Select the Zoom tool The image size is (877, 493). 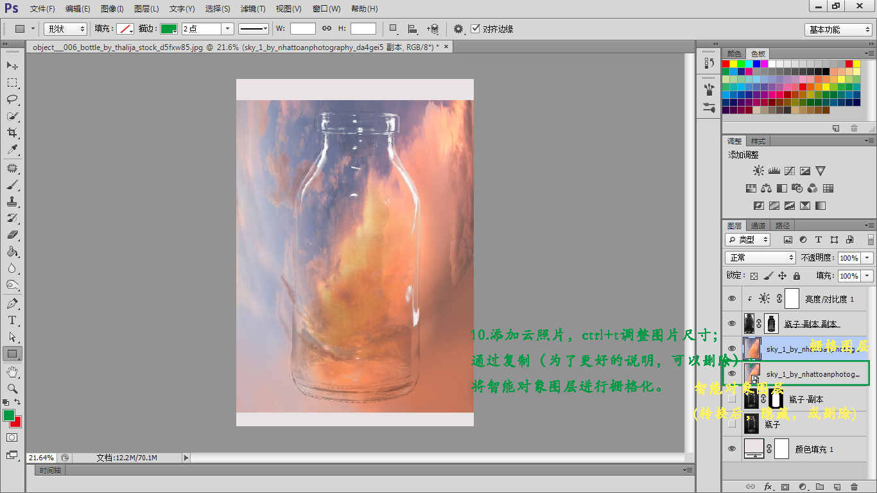[12, 389]
